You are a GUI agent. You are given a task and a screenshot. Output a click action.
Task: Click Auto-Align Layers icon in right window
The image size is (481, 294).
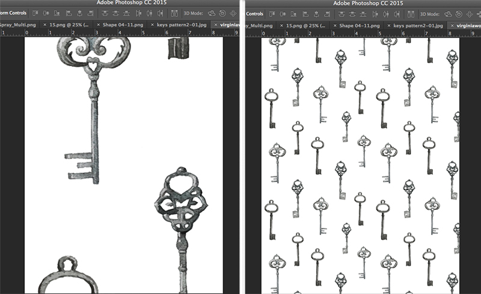tap(411, 14)
